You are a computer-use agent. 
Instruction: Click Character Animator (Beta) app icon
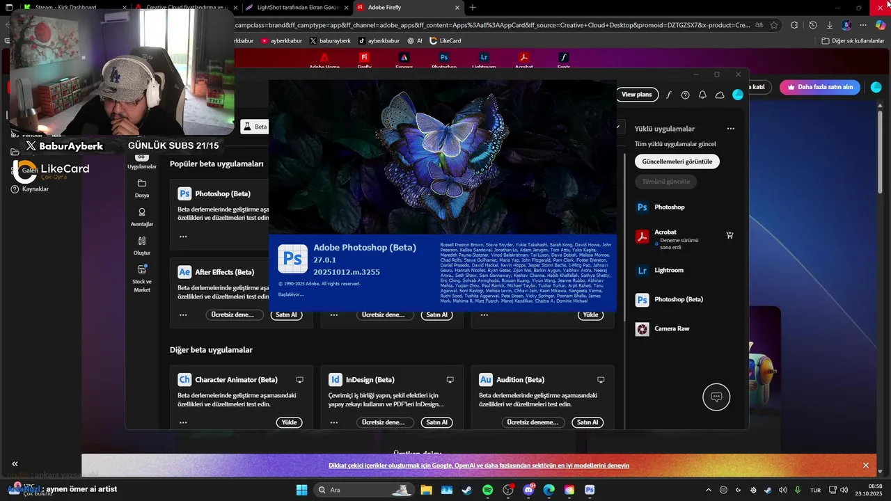click(x=184, y=380)
